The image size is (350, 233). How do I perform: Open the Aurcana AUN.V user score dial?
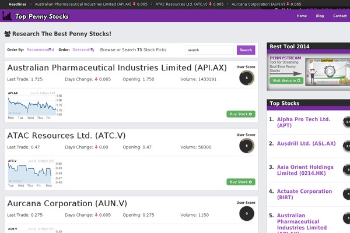coord(247,214)
